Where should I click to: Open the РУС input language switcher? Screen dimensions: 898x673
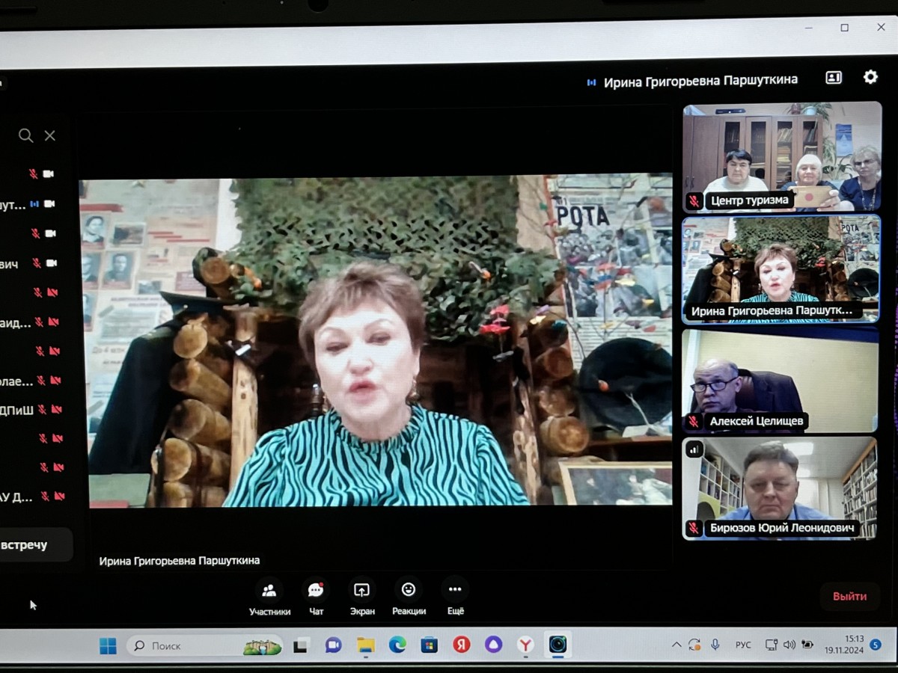(743, 645)
